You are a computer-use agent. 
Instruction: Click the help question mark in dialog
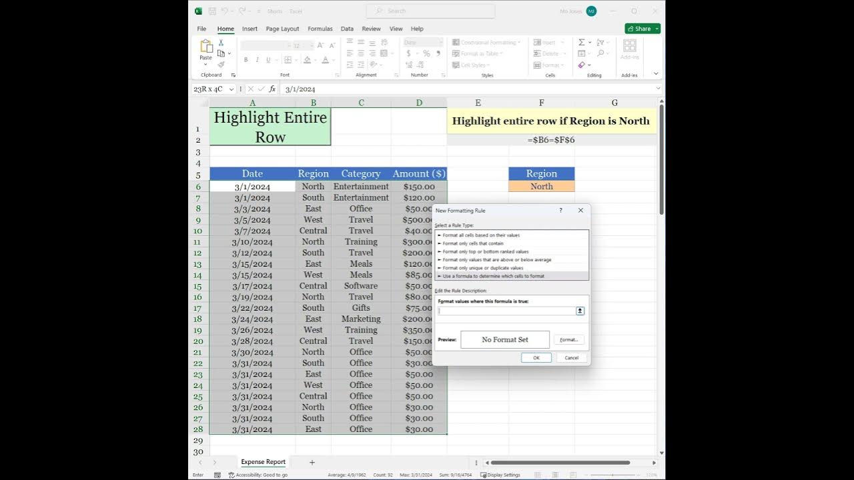click(x=560, y=210)
